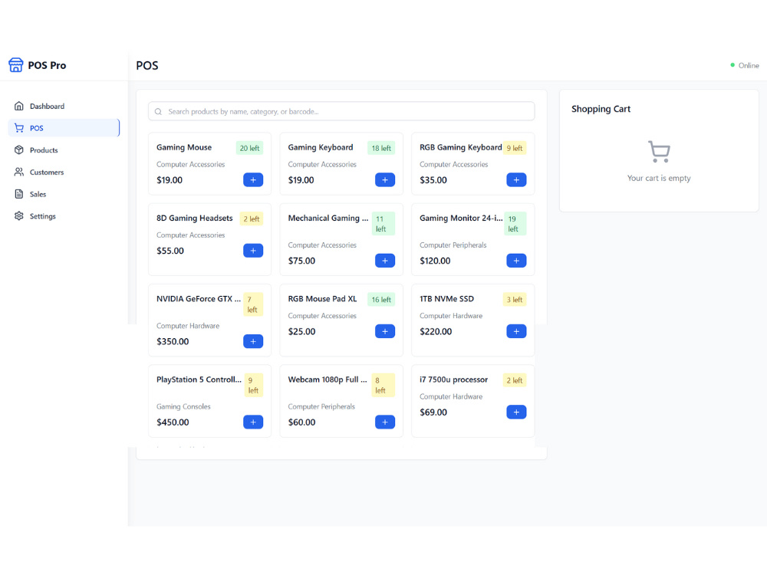Click the Online status text
The height and width of the screenshot is (575, 767).
click(749, 65)
